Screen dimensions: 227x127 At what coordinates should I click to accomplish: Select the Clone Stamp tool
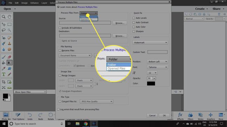point(9,43)
